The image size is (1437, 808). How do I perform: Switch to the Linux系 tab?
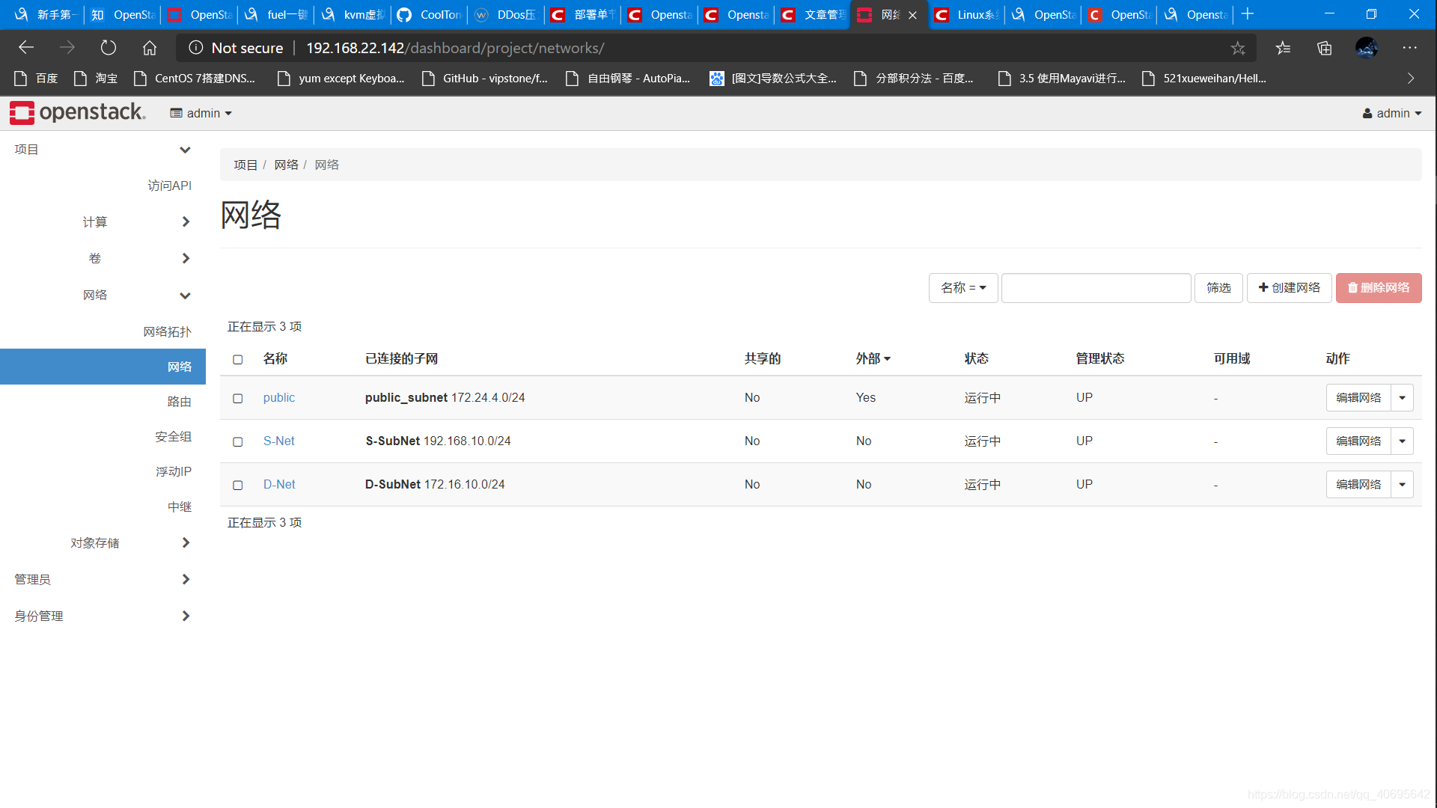[x=966, y=15]
